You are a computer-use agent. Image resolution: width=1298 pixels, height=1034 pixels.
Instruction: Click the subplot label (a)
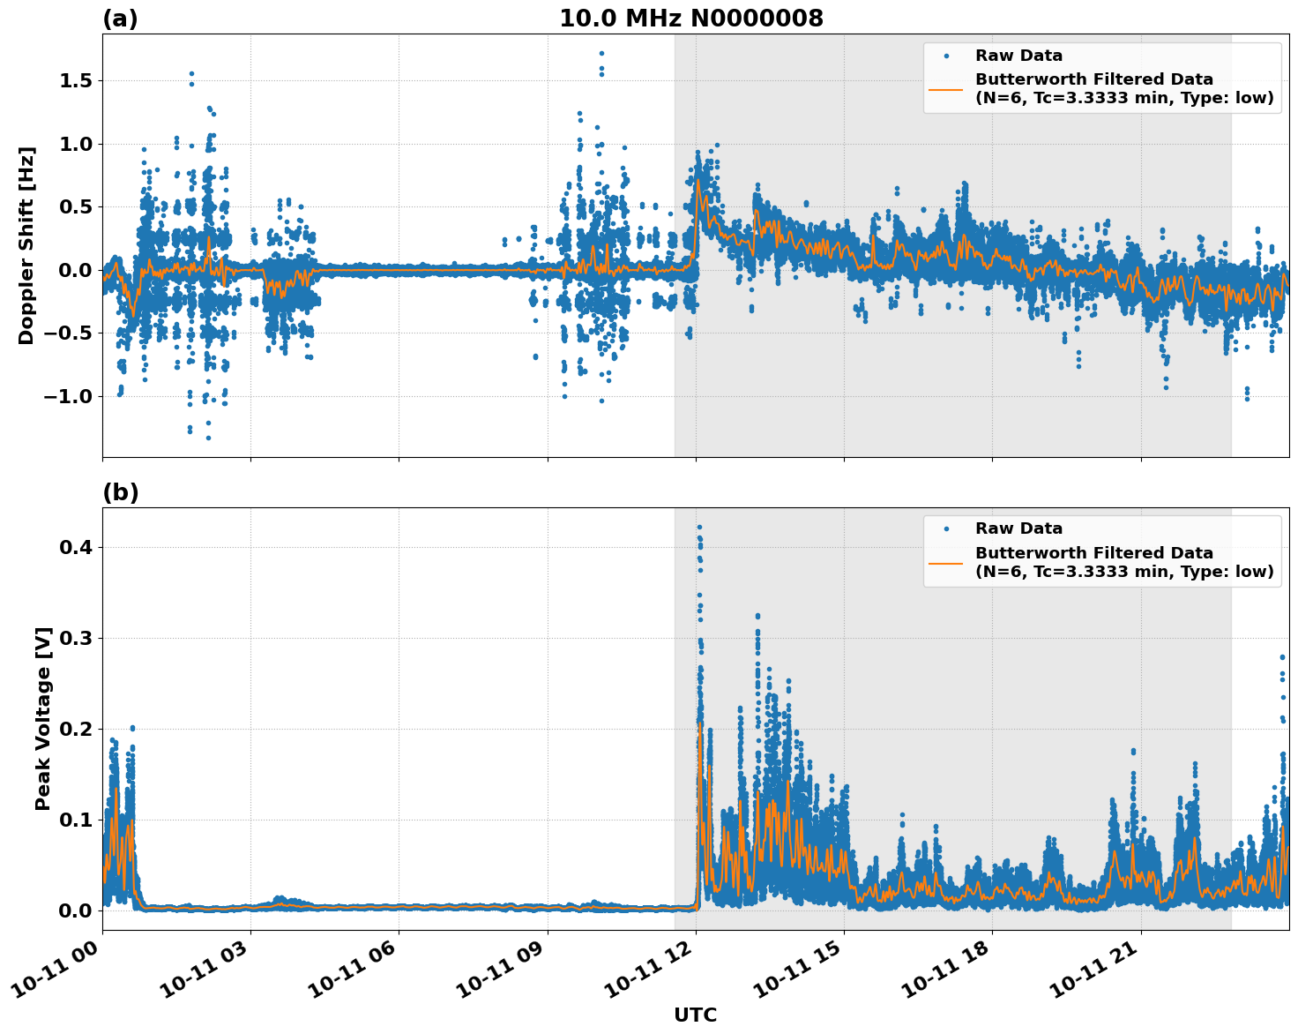click(x=119, y=16)
